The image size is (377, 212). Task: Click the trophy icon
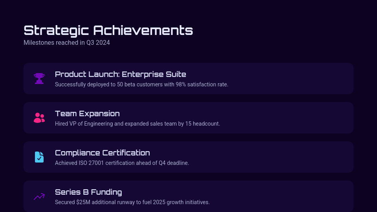point(39,79)
